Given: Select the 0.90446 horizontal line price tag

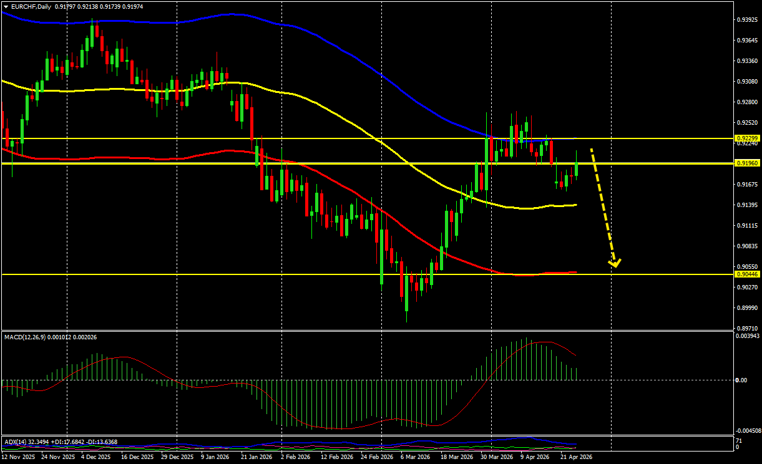Looking at the screenshot, I should pyautogui.click(x=747, y=274).
